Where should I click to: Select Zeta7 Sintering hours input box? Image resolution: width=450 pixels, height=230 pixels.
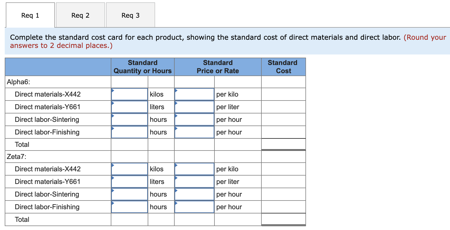click(129, 194)
